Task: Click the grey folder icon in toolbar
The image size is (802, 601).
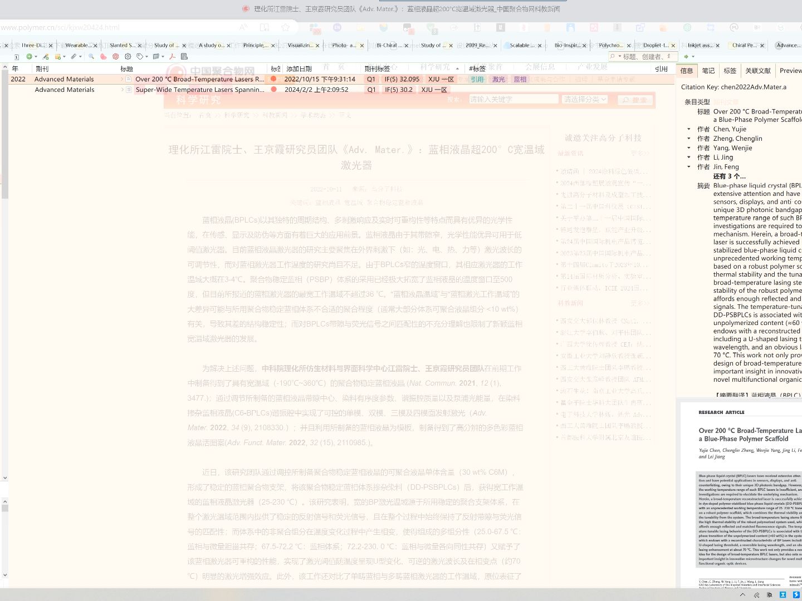Action: click(156, 56)
